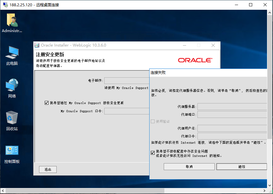Click the horizontal scrollbar left arrow
This screenshot has height=194, width=273.
click(3, 191)
